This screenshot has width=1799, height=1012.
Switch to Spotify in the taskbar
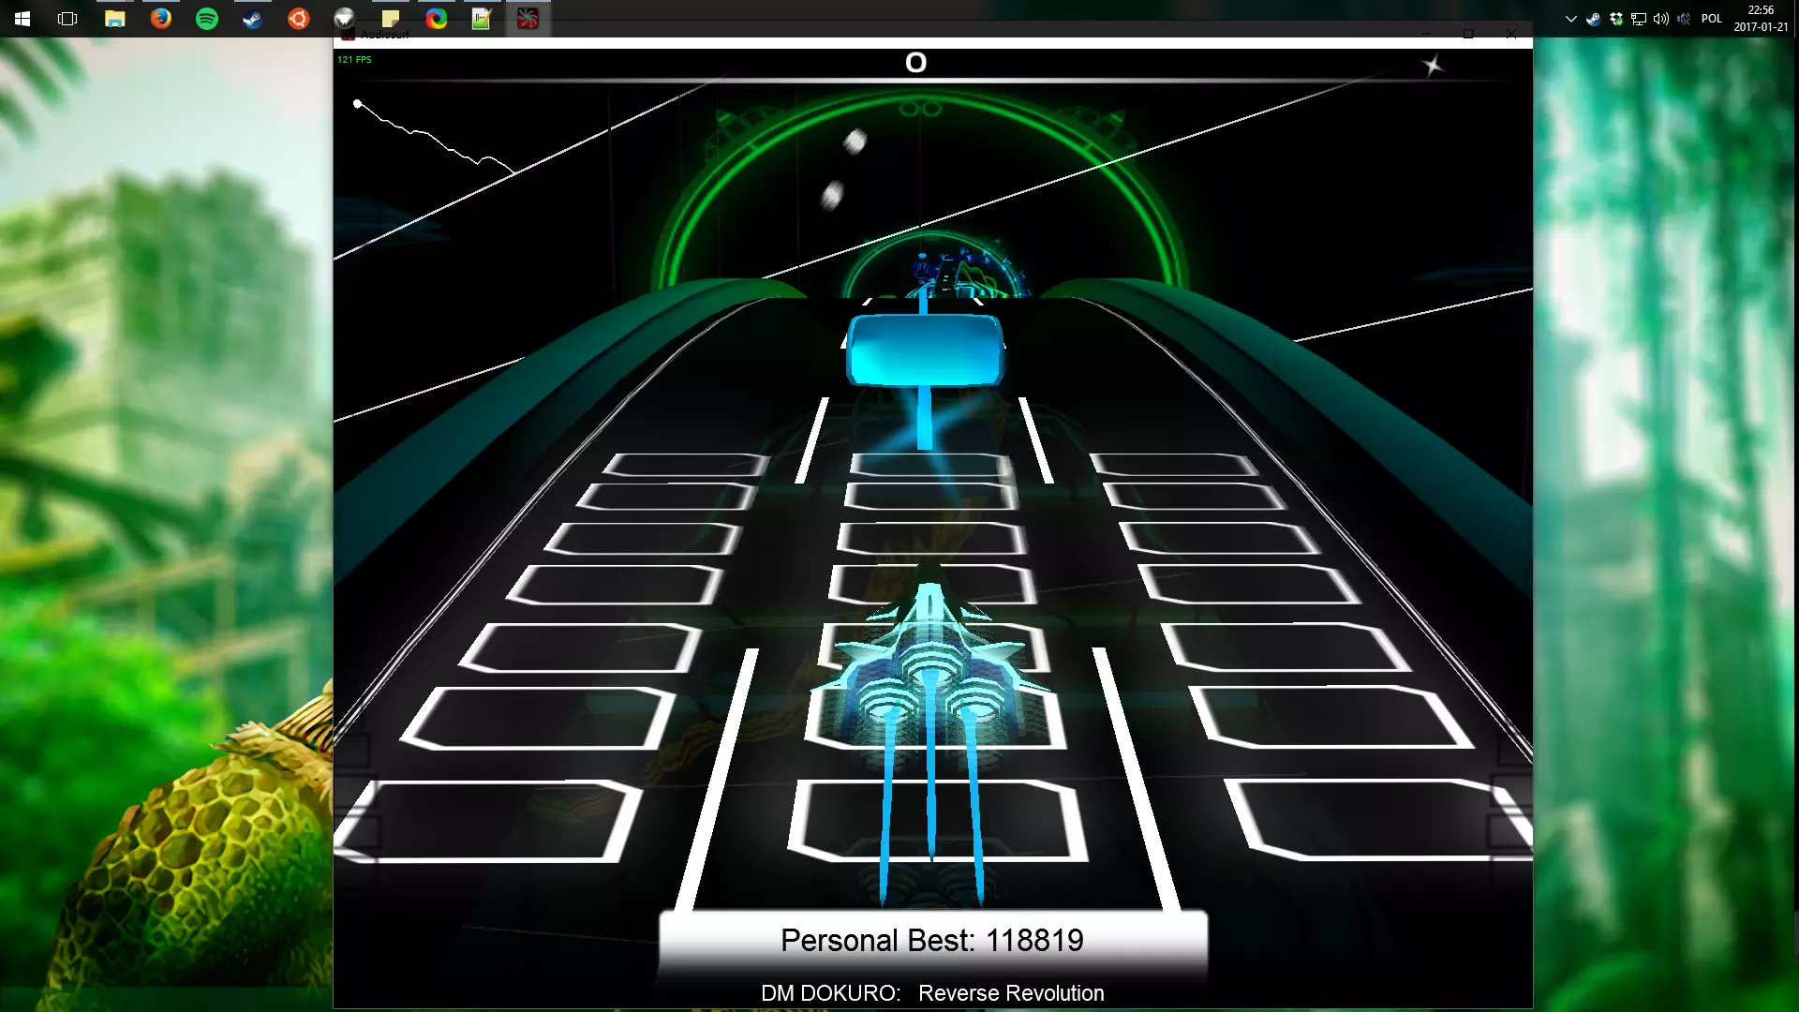207,19
